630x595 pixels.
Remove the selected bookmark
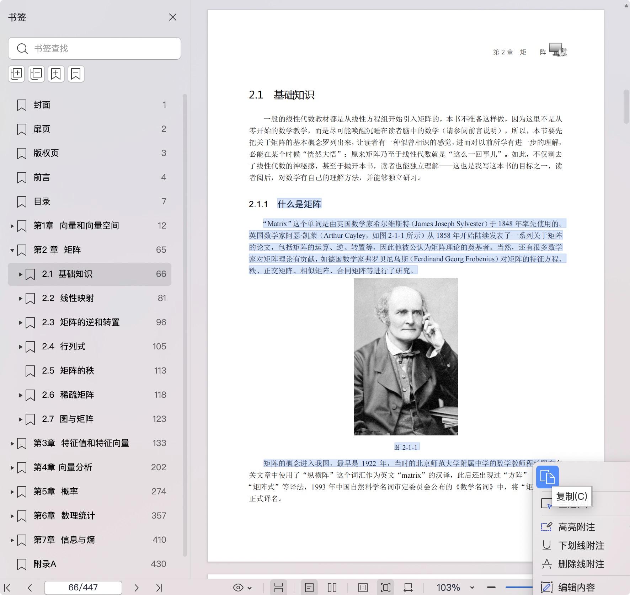click(x=76, y=74)
